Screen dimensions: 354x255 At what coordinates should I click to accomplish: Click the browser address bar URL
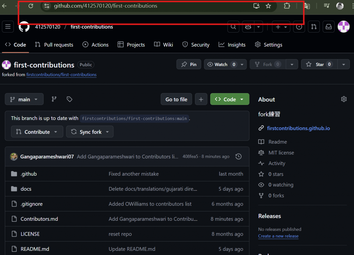point(105,6)
